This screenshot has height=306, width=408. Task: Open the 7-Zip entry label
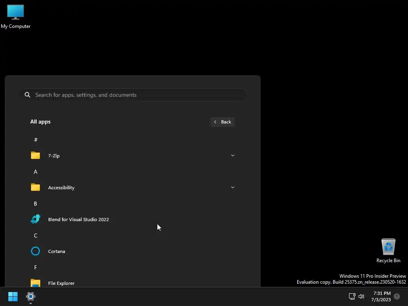pos(54,156)
